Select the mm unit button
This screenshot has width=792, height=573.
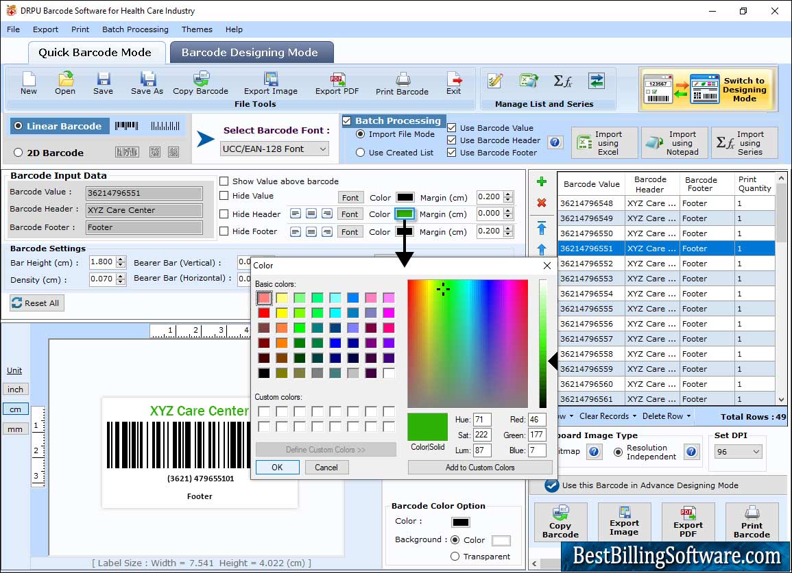click(15, 429)
